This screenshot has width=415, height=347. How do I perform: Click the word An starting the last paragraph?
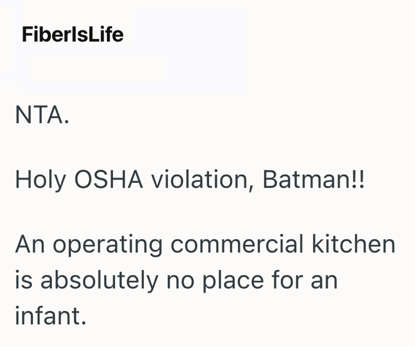pos(30,244)
